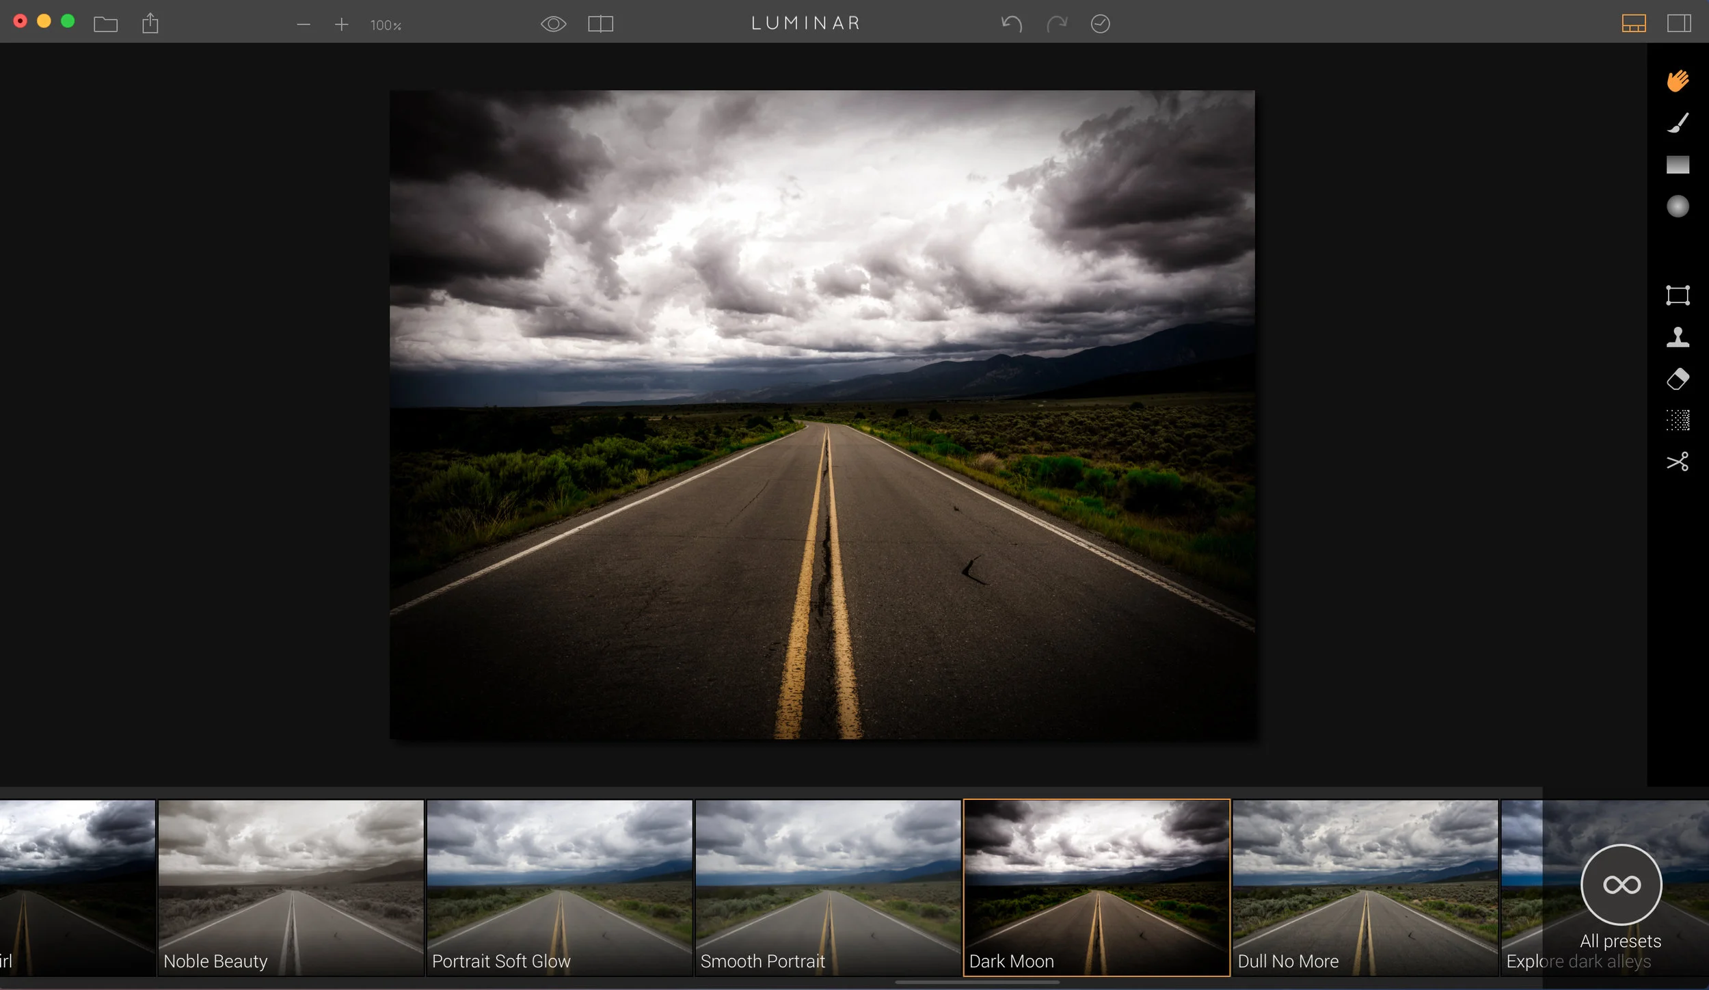1709x990 pixels.
Task: Open the Denoise tool
Action: tap(1678, 420)
